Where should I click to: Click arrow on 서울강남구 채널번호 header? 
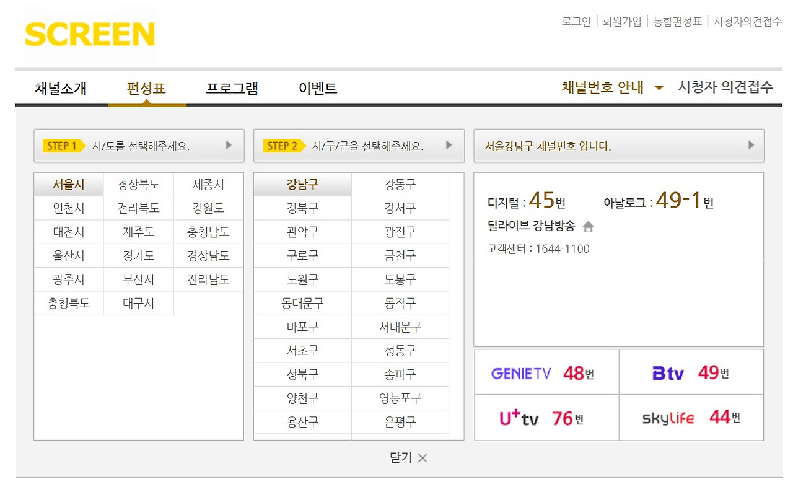[751, 146]
